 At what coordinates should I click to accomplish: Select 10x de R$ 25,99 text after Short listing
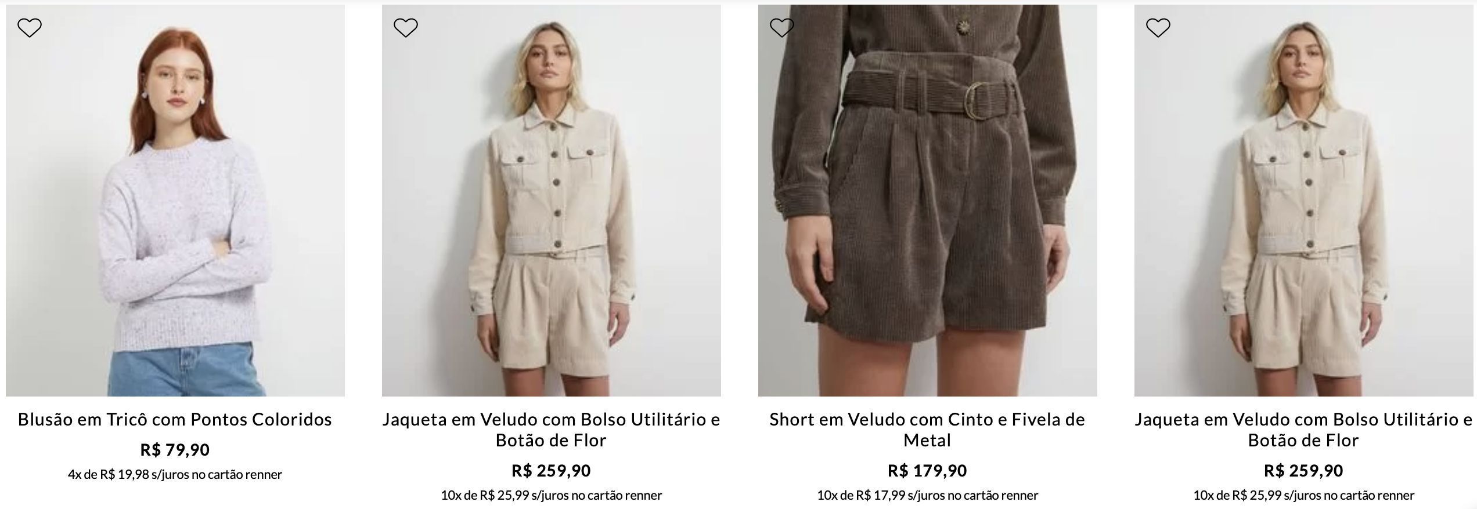(1304, 495)
